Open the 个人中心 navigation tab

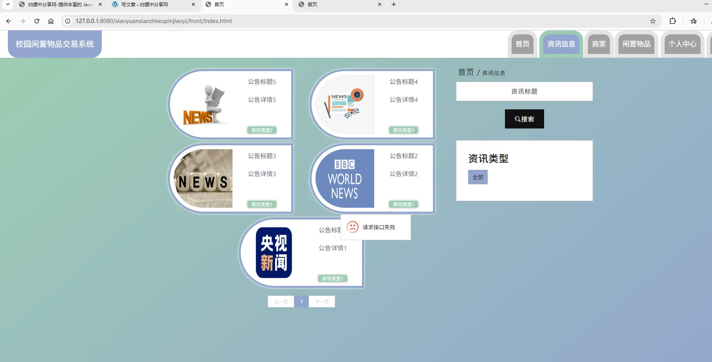(x=682, y=44)
